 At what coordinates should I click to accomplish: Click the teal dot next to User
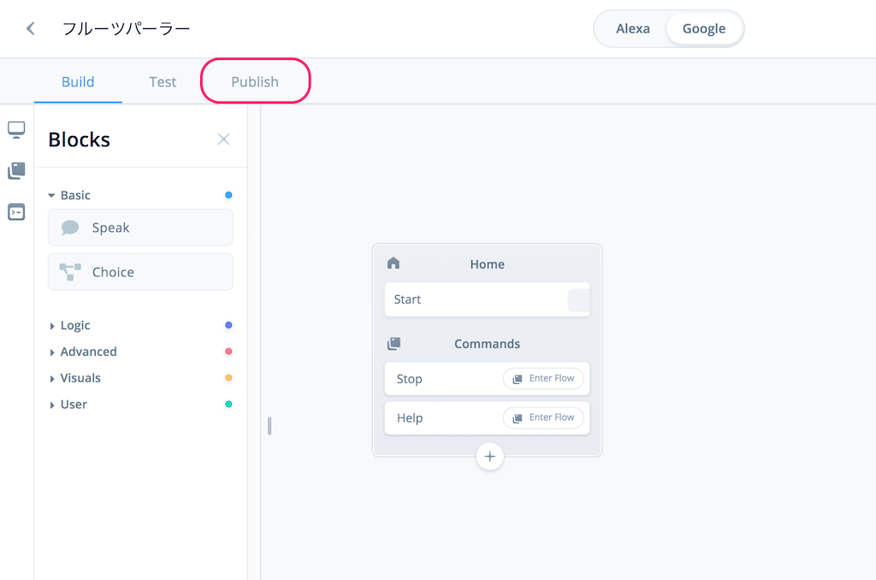pyautogui.click(x=228, y=404)
